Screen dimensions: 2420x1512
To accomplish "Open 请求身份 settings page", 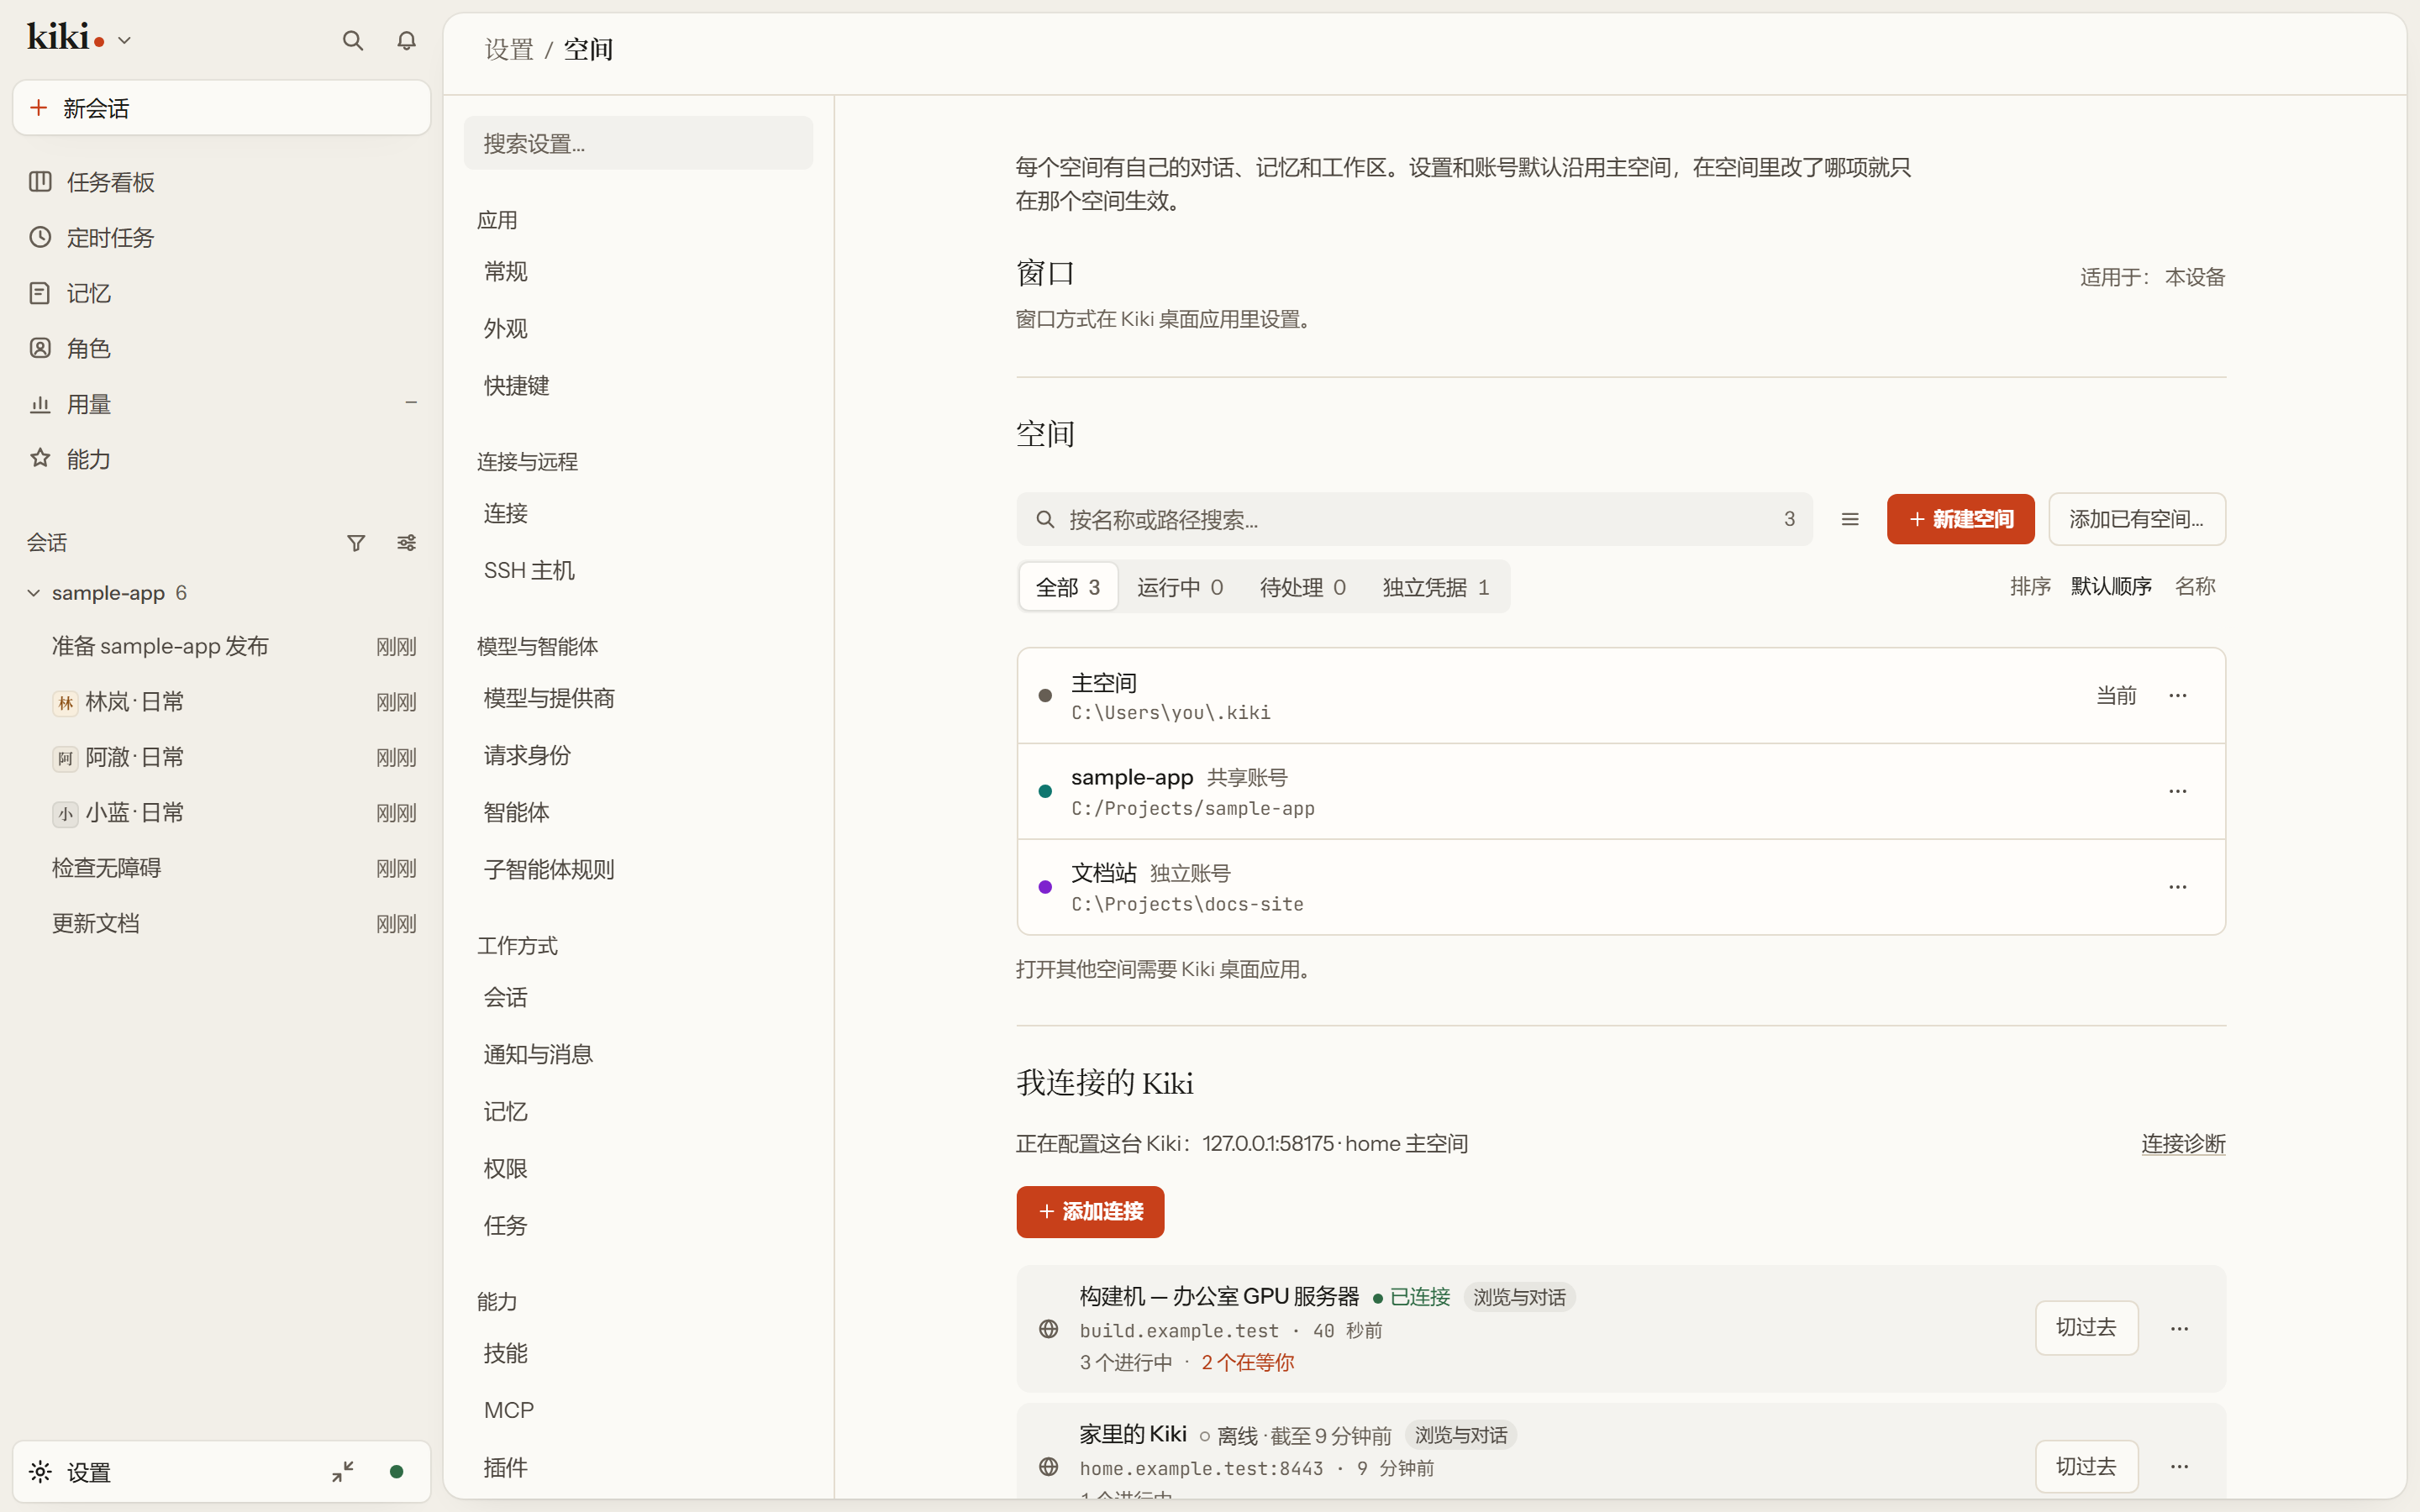I will pyautogui.click(x=638, y=755).
